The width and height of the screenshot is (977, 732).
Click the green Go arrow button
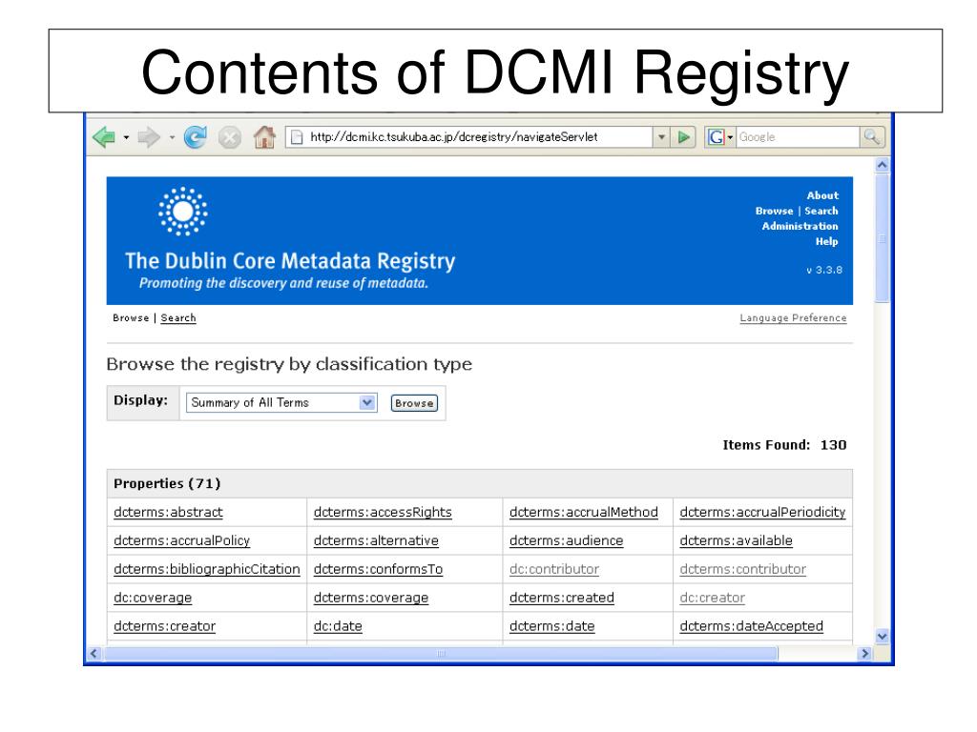click(x=683, y=137)
